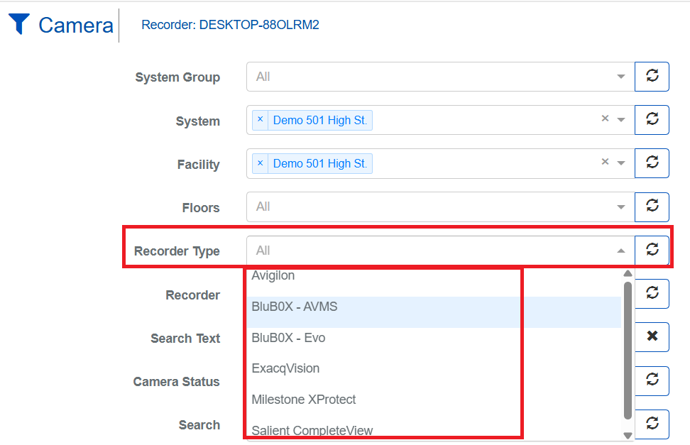Click scroll down arrow in dropdown list

pos(628,435)
